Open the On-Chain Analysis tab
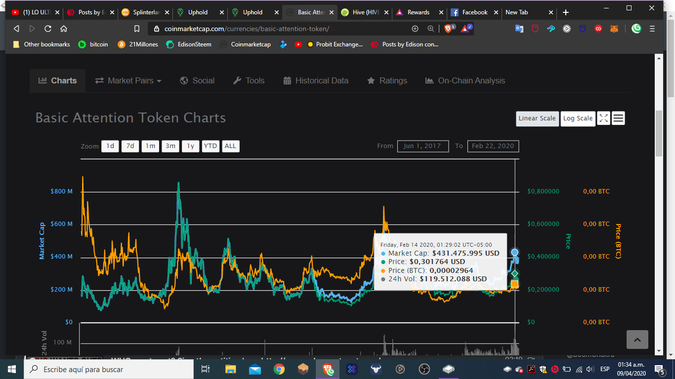The width and height of the screenshot is (675, 379). tap(465, 80)
